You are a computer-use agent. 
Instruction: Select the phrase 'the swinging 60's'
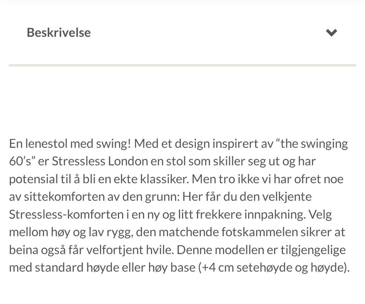312,143
